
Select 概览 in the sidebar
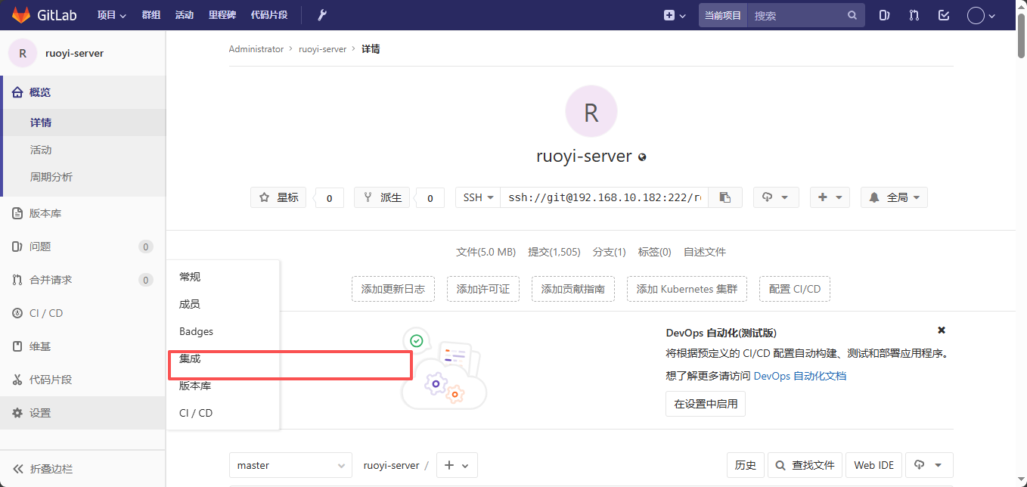click(x=83, y=92)
